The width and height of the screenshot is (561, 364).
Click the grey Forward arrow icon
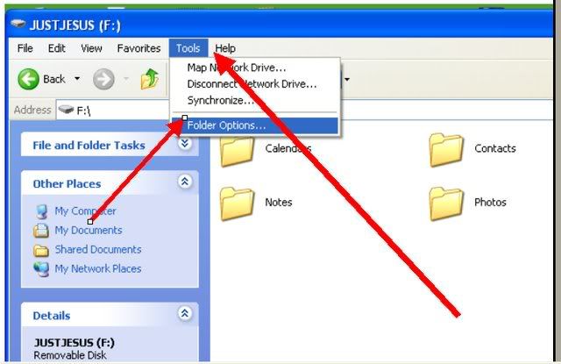(103, 79)
